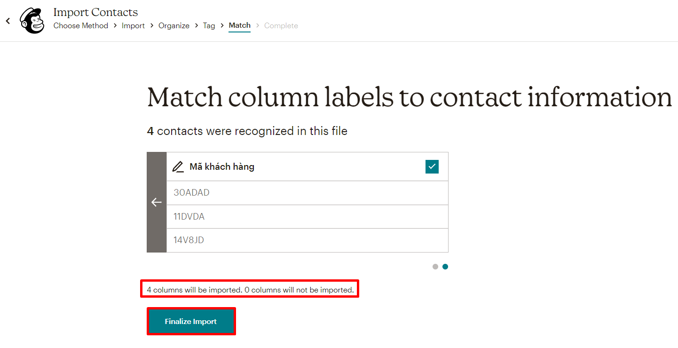Viewport: 678px width, 348px height.
Task: Open the Choose Method step
Action: click(80, 25)
